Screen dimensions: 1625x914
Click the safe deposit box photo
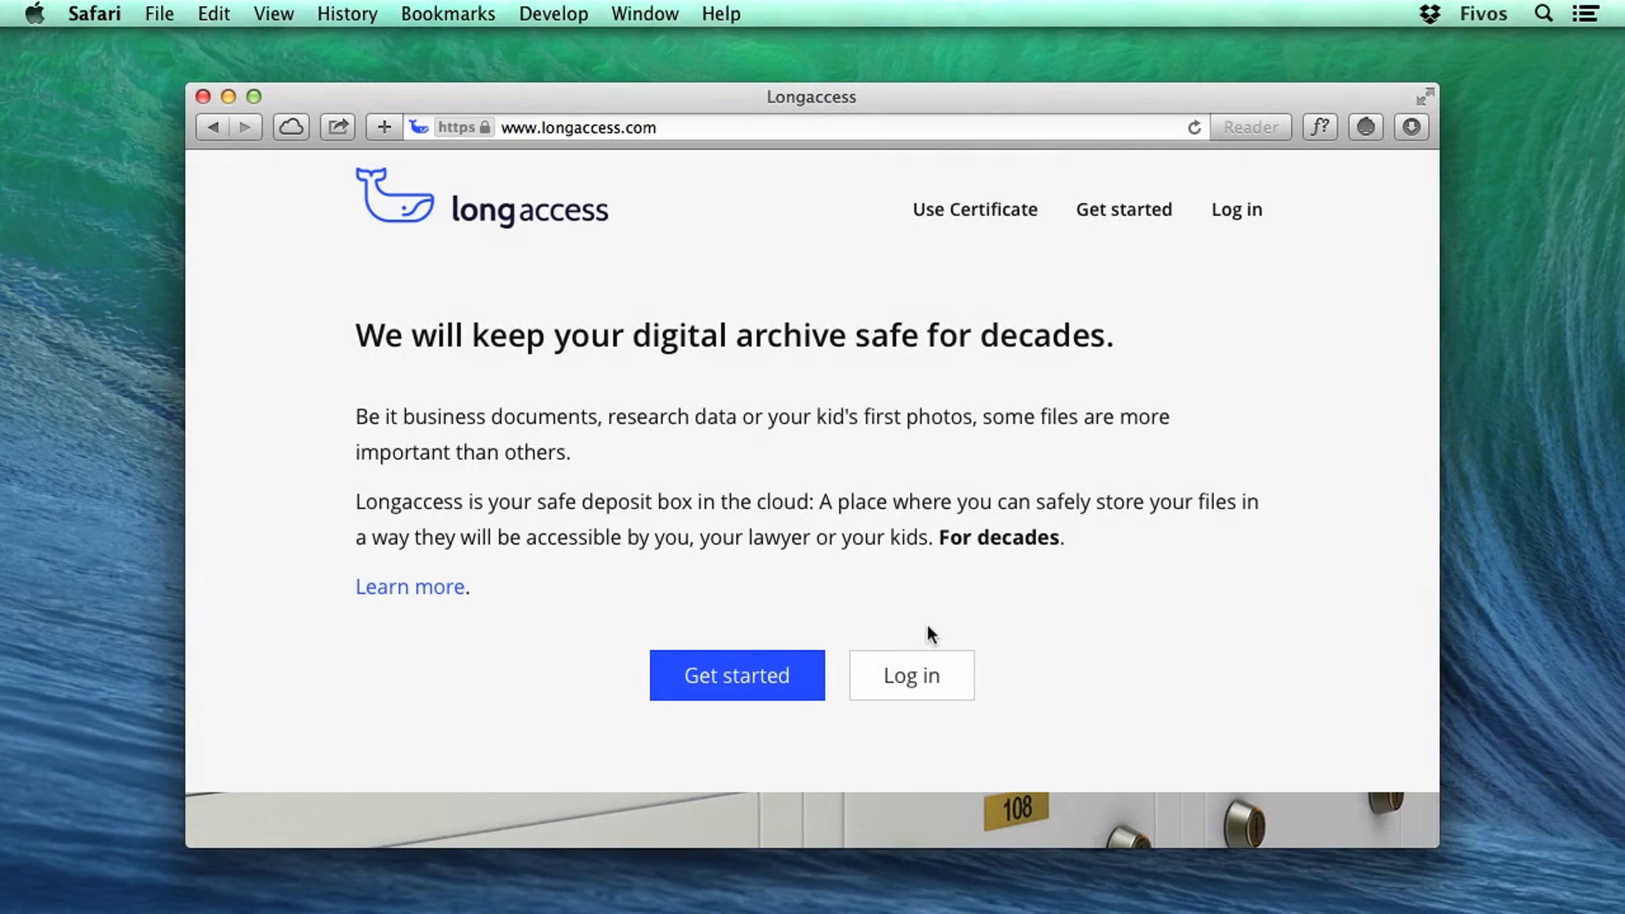812,820
